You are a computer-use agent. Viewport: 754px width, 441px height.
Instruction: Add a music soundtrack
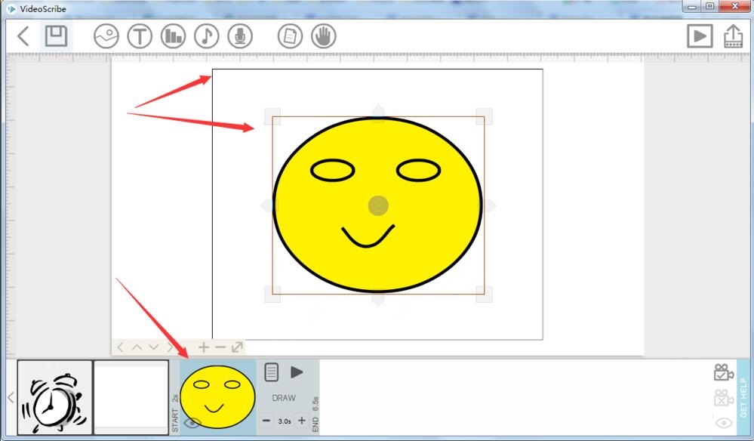pyautogui.click(x=207, y=36)
